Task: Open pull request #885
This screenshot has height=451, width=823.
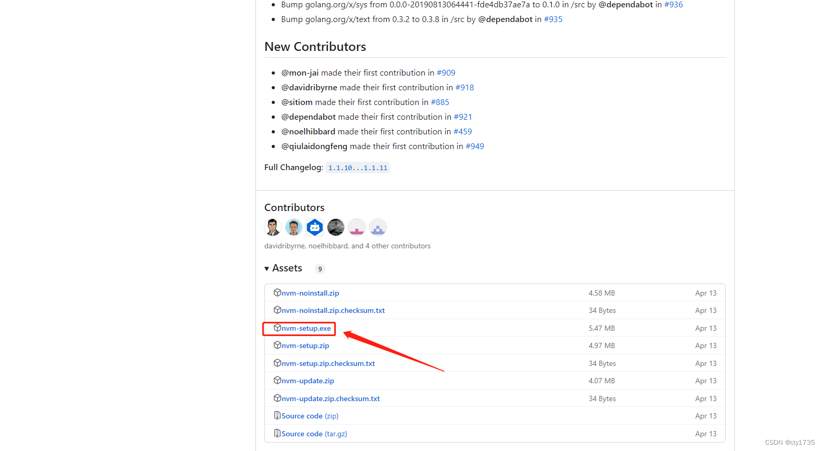Action: pyautogui.click(x=440, y=102)
